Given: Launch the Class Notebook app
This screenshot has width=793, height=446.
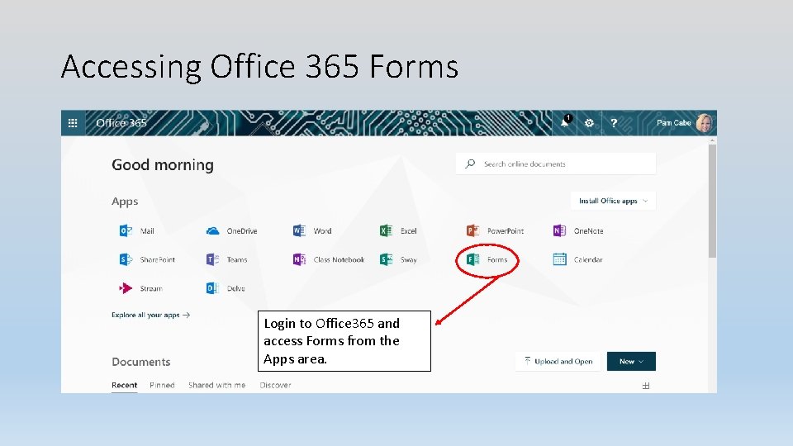Looking at the screenshot, I should click(328, 259).
